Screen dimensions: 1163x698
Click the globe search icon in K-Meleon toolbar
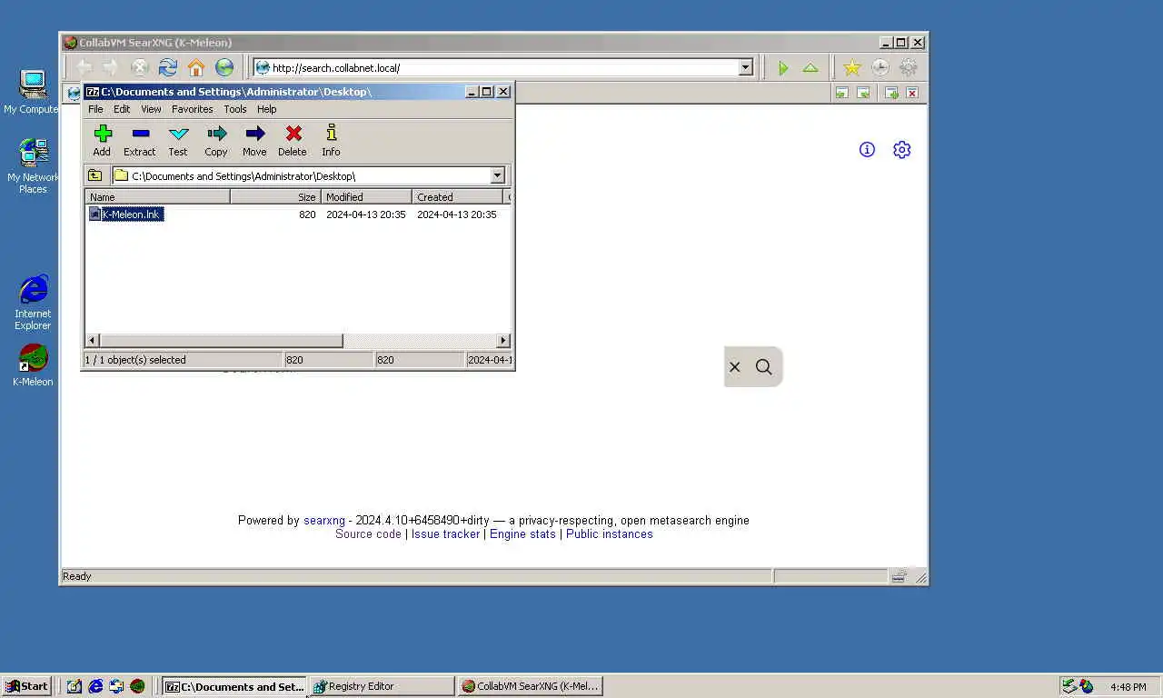click(x=224, y=67)
